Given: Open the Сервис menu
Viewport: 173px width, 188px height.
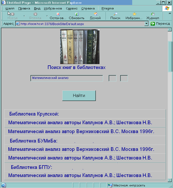Looking at the screenshot, I should pyautogui.click(x=71, y=8).
